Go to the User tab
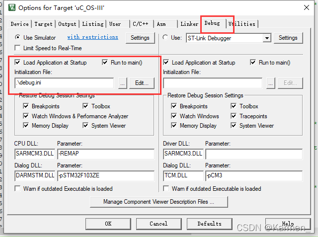This screenshot has height=237, width=318. pos(115,24)
